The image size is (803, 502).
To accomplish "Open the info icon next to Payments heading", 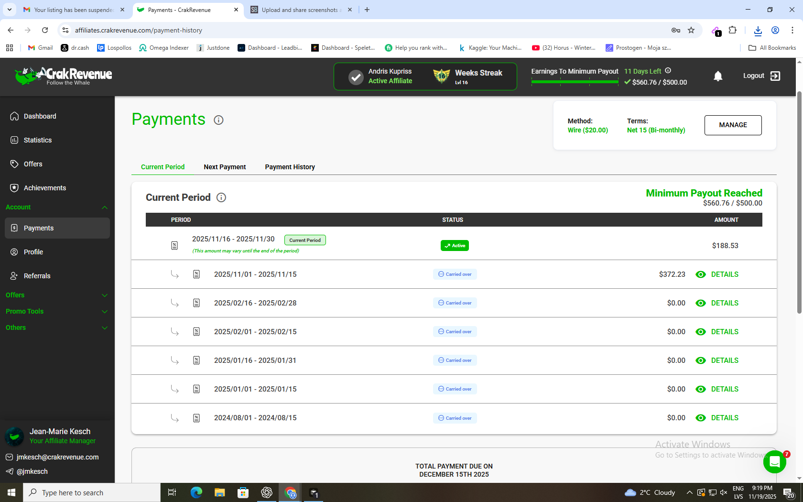I will click(218, 120).
